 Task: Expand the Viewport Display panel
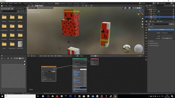153,43
